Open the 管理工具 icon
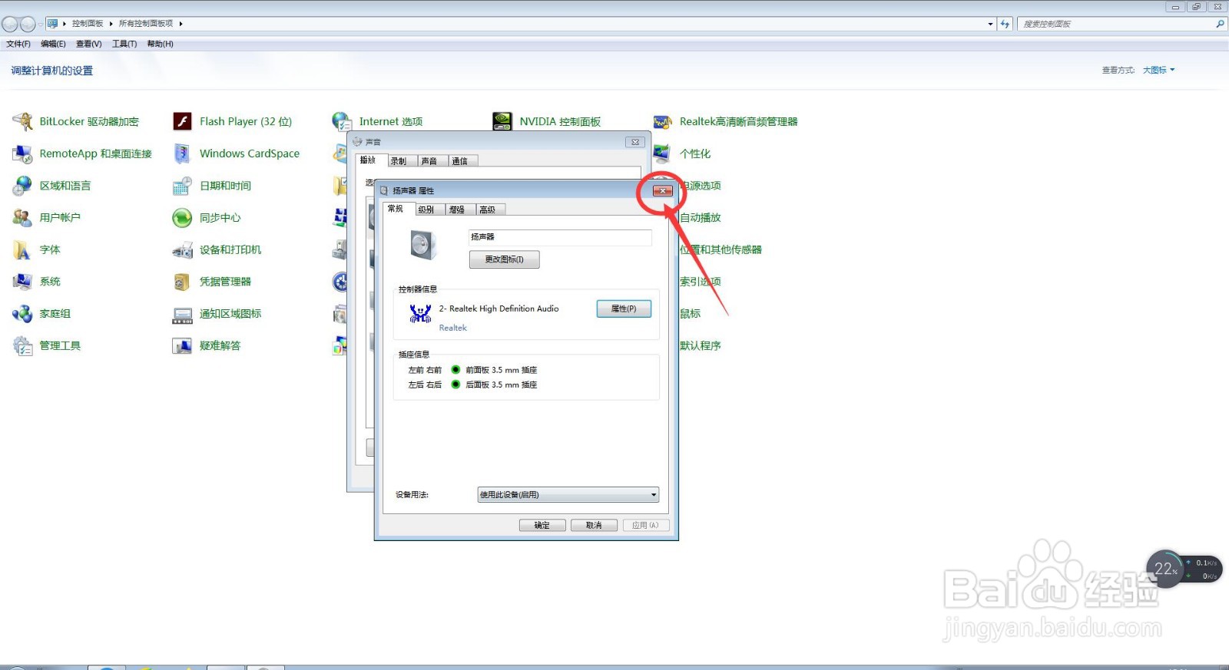The height and width of the screenshot is (670, 1229). coord(22,346)
